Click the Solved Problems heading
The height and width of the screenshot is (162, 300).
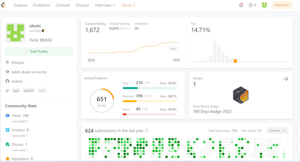pos(96,78)
